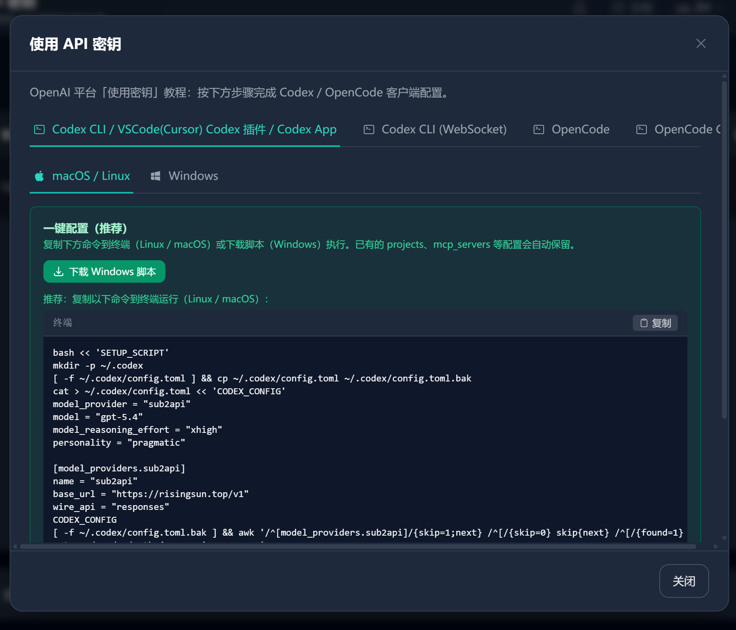736x630 pixels.
Task: Click the 下载 Windows 脚本 button
Action: (x=104, y=272)
